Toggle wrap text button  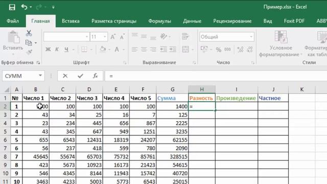(185, 36)
